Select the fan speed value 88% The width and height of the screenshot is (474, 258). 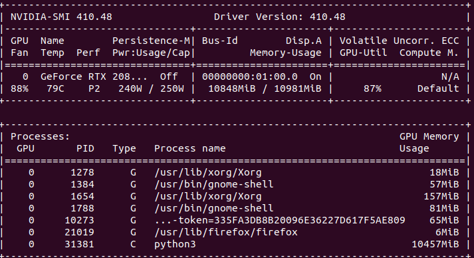coord(20,89)
